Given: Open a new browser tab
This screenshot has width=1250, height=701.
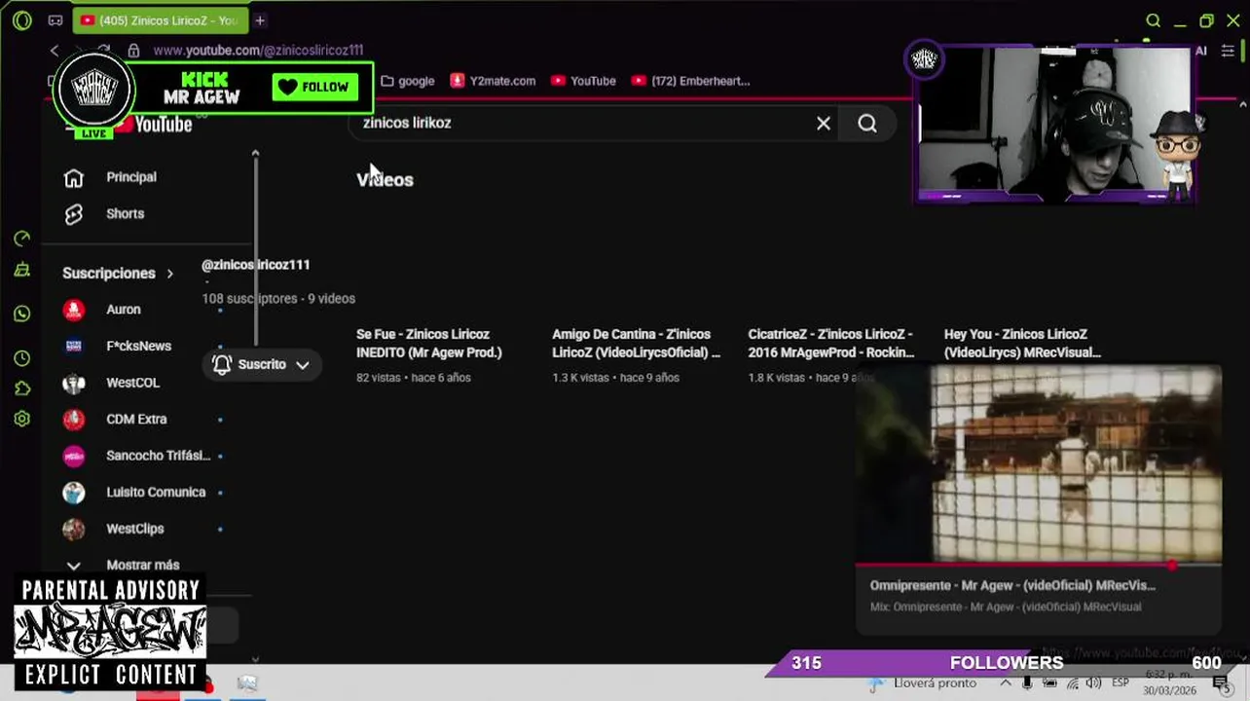Looking at the screenshot, I should point(260,20).
